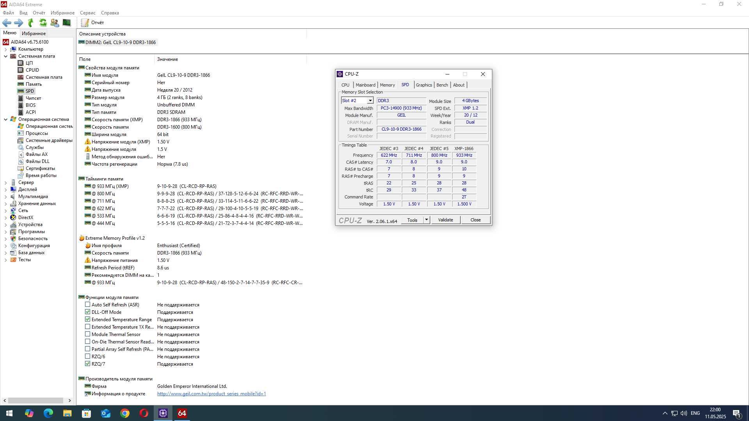Click the Close button in CPU-Z

click(x=476, y=220)
